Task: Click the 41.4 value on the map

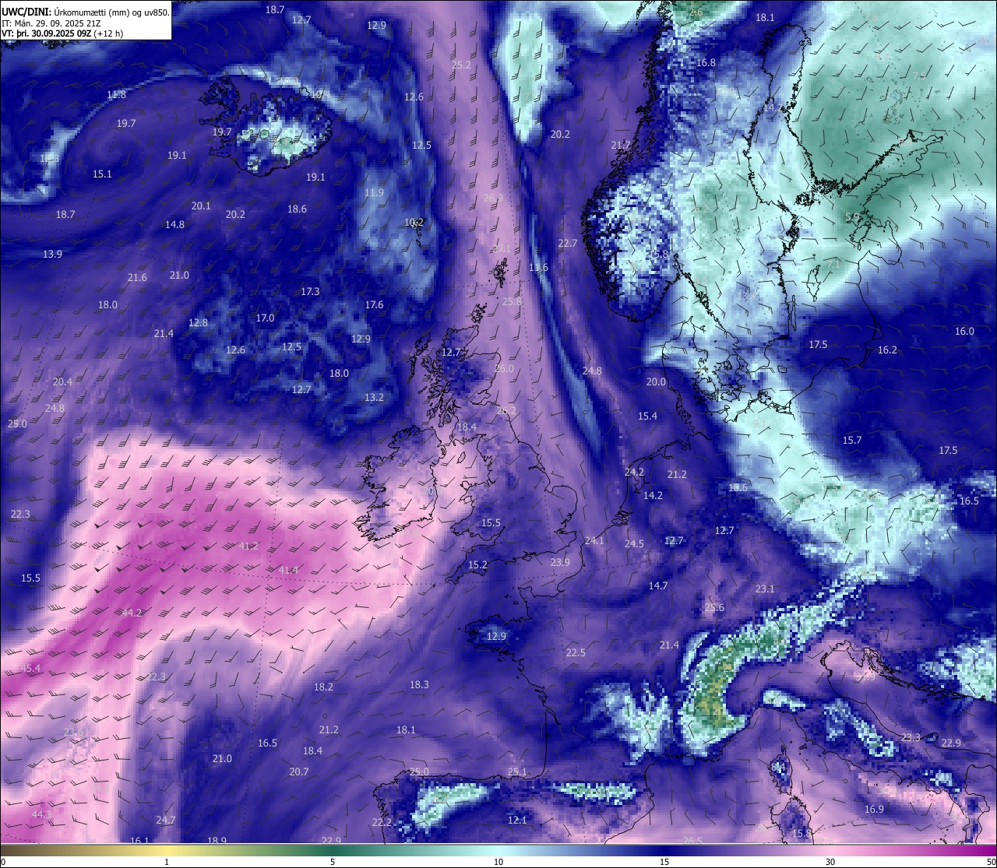Action: click(288, 570)
